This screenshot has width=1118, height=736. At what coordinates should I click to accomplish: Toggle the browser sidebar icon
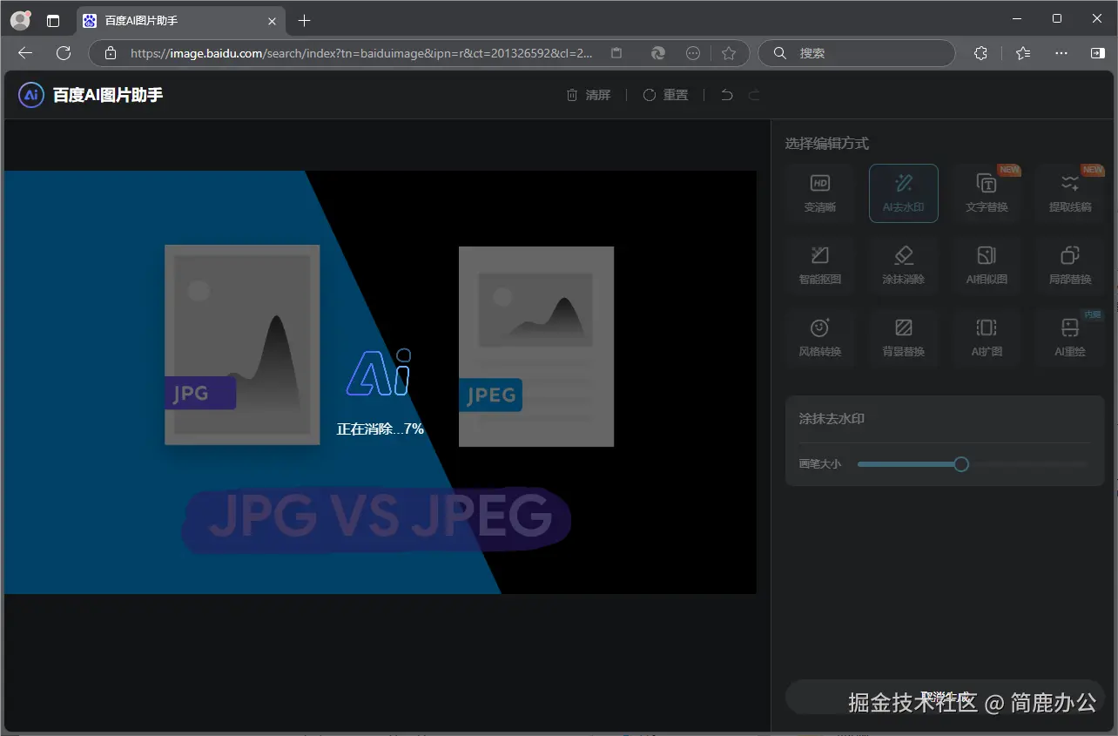pos(1097,53)
